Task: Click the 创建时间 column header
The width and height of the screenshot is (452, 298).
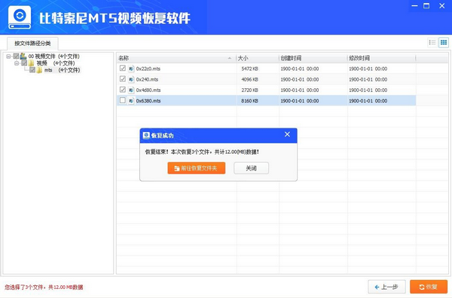Action: (313, 58)
